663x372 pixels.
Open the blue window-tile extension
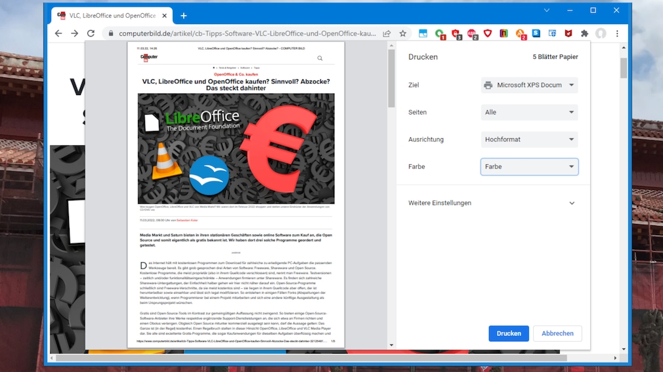(x=423, y=33)
